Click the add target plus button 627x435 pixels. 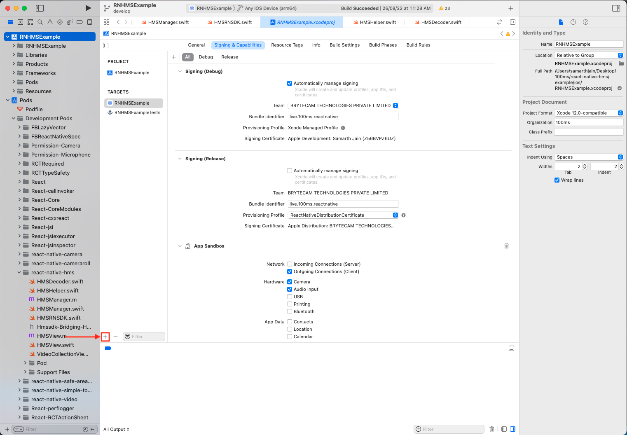pyautogui.click(x=105, y=337)
